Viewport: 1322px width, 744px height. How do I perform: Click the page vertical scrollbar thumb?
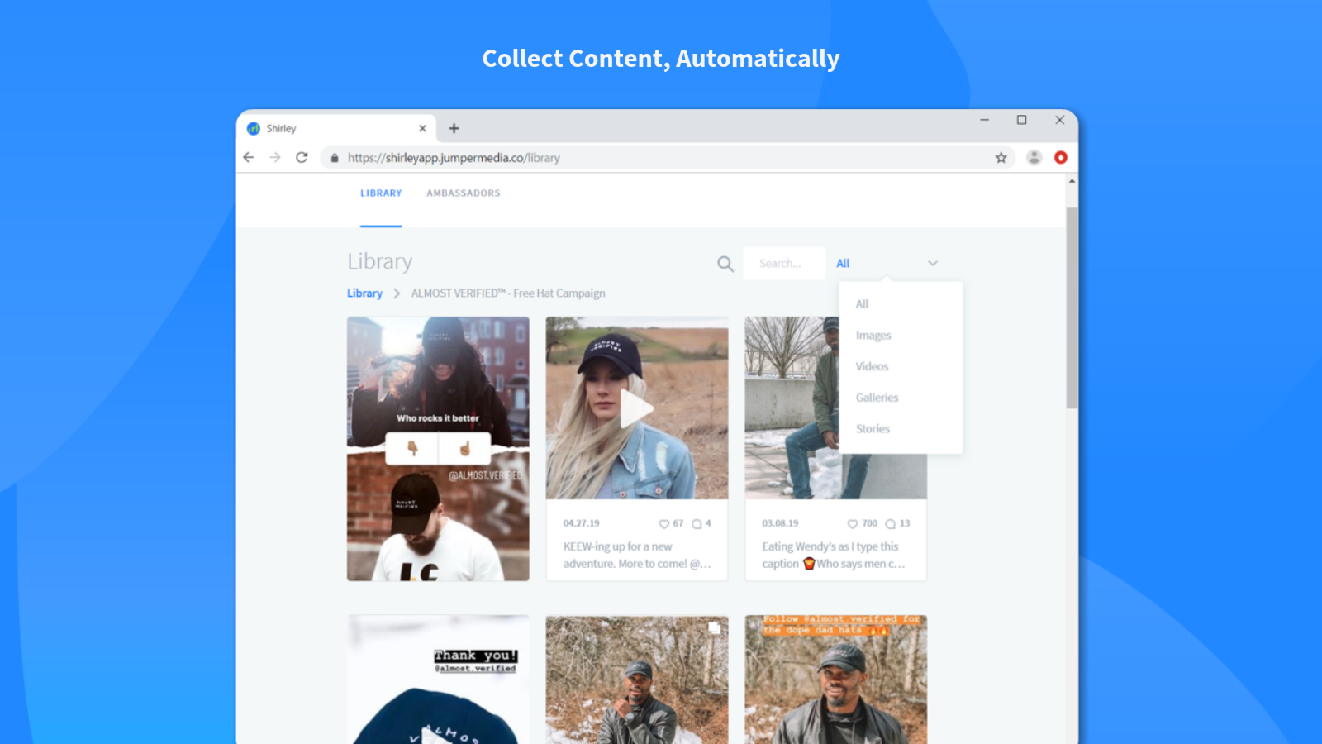click(1072, 308)
